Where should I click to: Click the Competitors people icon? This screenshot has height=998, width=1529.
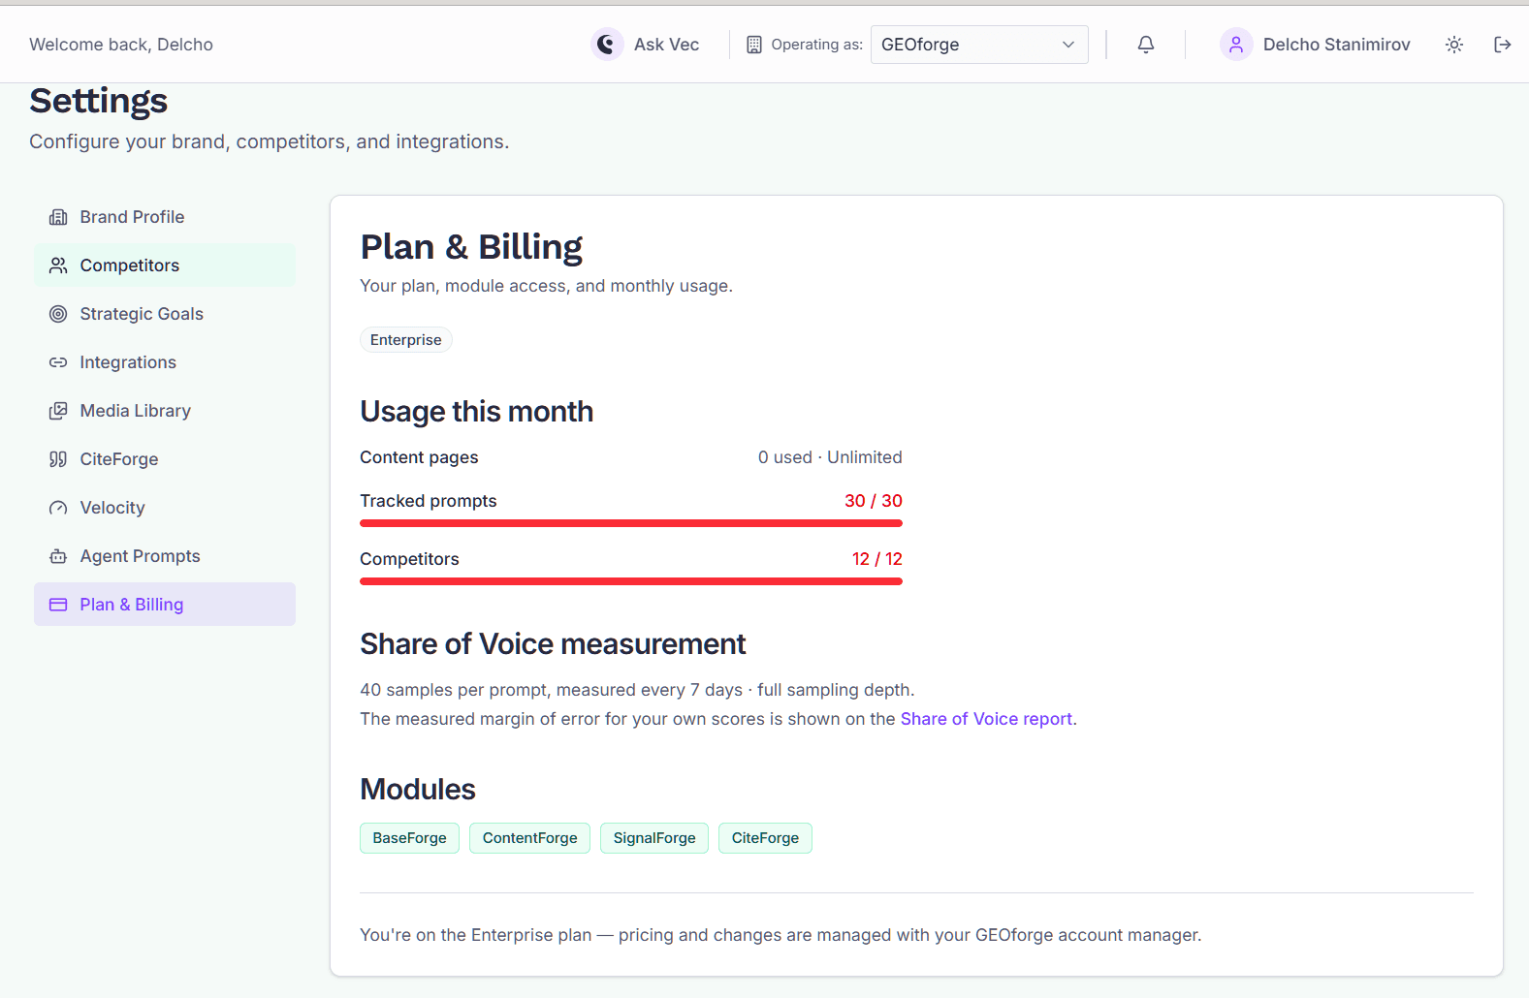tap(58, 265)
